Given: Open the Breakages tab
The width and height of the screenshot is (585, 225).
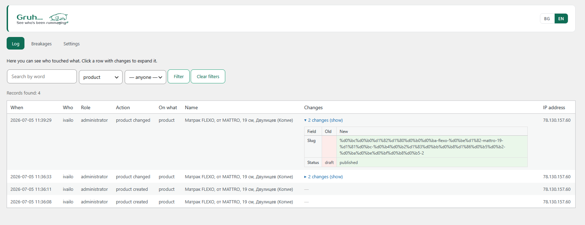Looking at the screenshot, I should pos(42,44).
